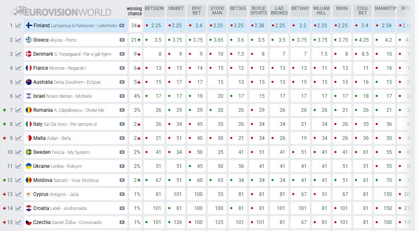Play the video for Denmark's entry

122,54
